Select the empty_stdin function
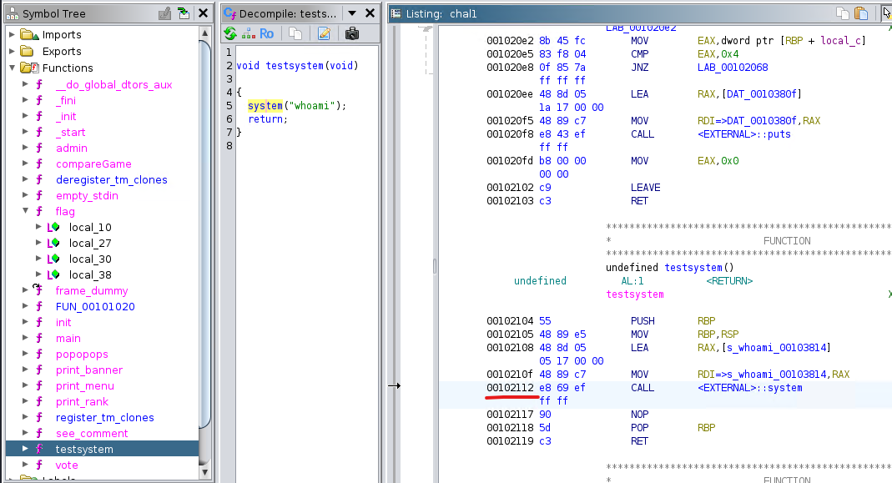This screenshot has height=483, width=892. pos(87,196)
